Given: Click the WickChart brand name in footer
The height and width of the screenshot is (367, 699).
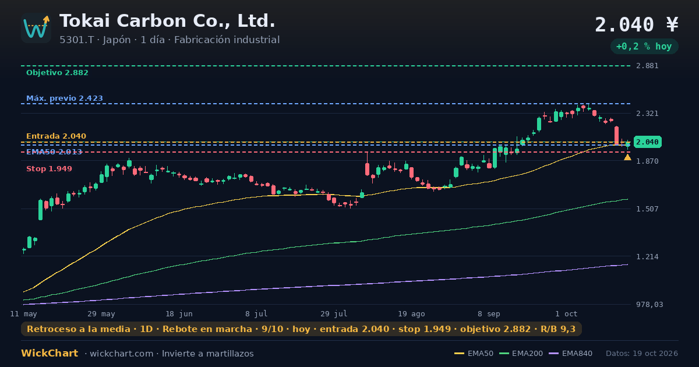Looking at the screenshot, I should (x=50, y=354).
